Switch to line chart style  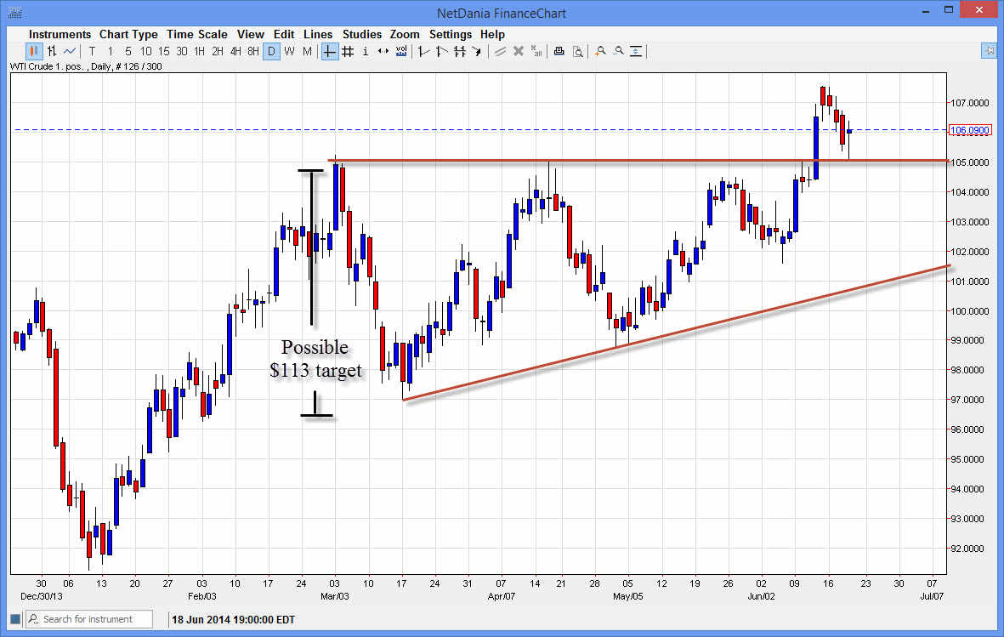69,51
